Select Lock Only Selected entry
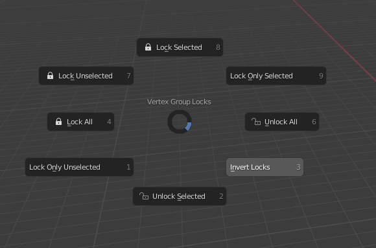376x248 pixels. 276,76
